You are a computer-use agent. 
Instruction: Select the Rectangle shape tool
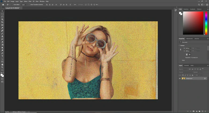(x=2, y=62)
